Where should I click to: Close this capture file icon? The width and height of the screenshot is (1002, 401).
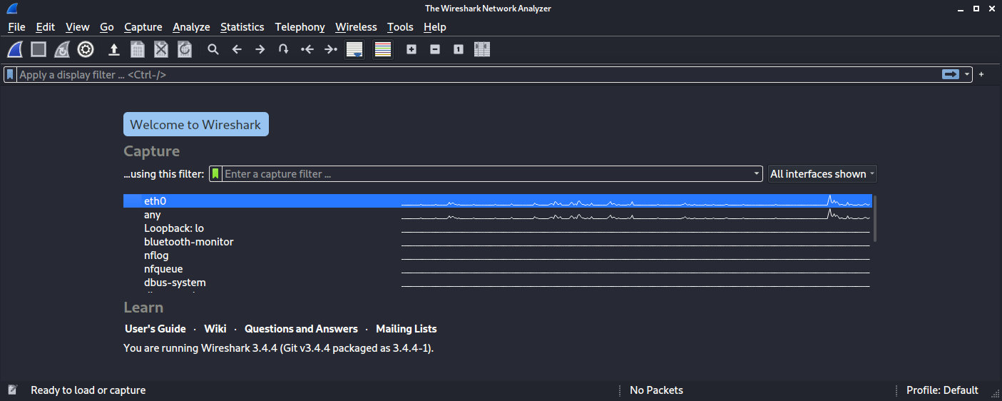click(x=161, y=49)
